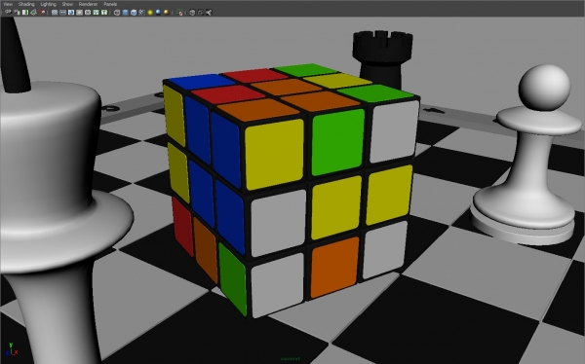
Task: Enable wireframe on shaded icon
Action: click(134, 13)
